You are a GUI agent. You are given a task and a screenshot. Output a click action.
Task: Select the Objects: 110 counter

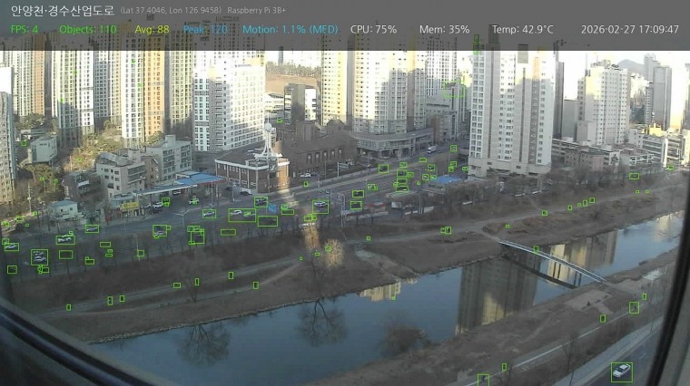(88, 29)
